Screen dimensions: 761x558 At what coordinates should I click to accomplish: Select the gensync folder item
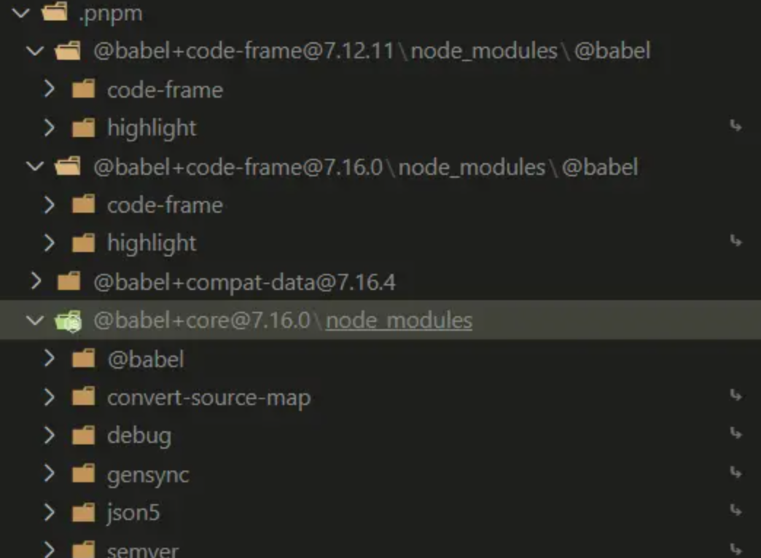tap(380, 474)
